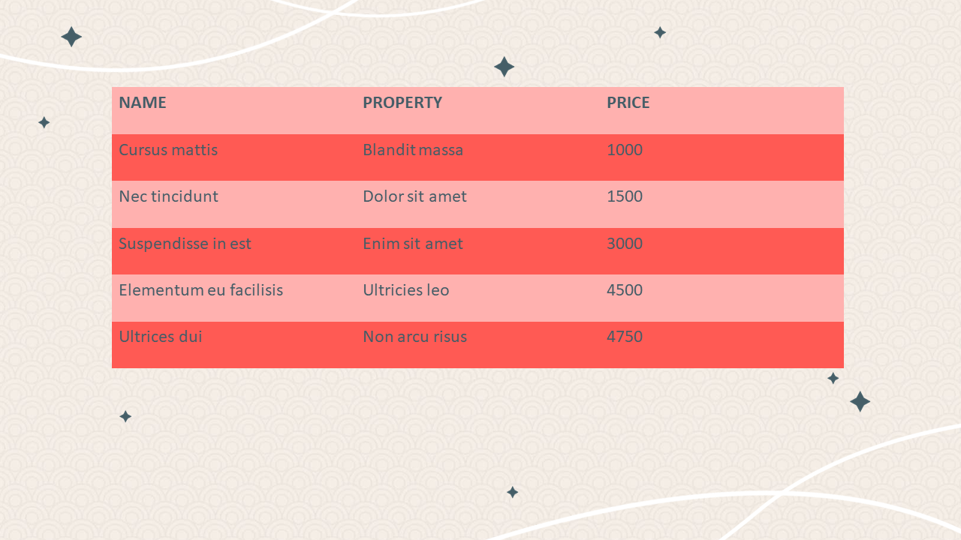Select the Ultricies leo cell
This screenshot has width=961, height=540.
coord(406,290)
